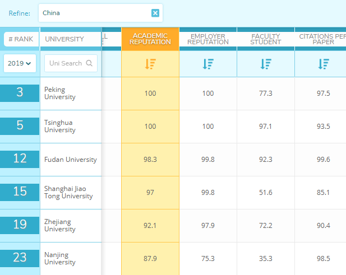This screenshot has width=346, height=275.
Task: Open Nanjing University link
Action: click(60, 258)
